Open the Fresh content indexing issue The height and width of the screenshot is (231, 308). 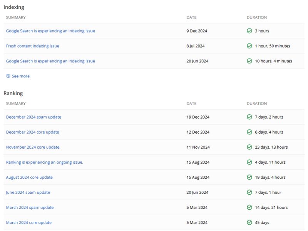32,46
